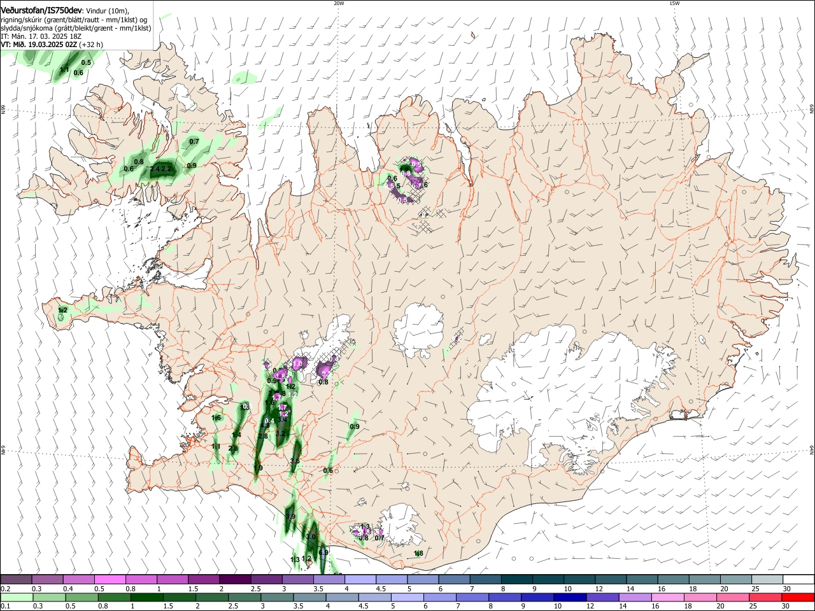This screenshot has height=611, width=815.
Task: Click the 30 label in the upper legend row
Action: pos(787,589)
